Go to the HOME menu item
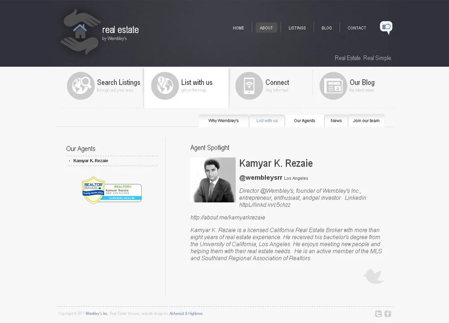Image resolution: width=449 pixels, height=323 pixels. coord(238,28)
